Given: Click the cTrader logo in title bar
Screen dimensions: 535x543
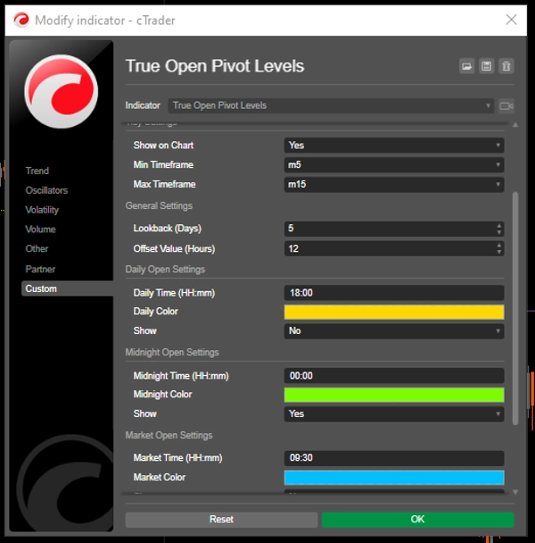Looking at the screenshot, I should (x=21, y=20).
